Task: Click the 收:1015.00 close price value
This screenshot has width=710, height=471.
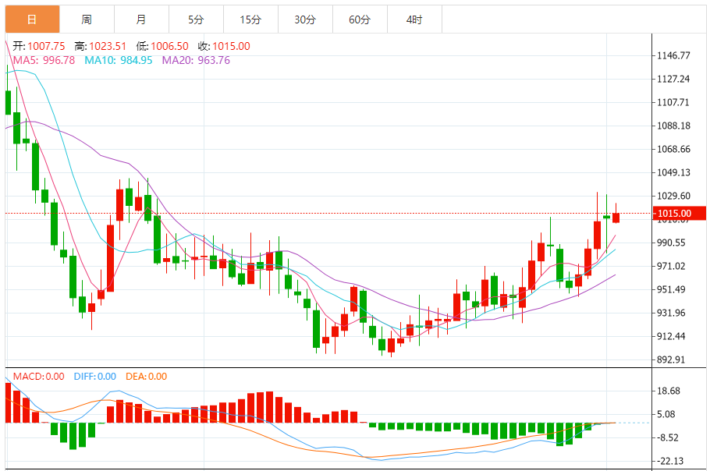Action: (x=224, y=46)
